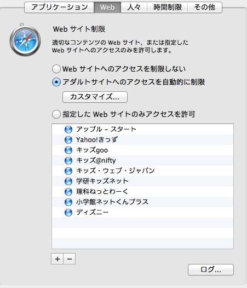The width and height of the screenshot is (247, 288).
Task: Add a website with the plus button
Action: [x=58, y=259]
